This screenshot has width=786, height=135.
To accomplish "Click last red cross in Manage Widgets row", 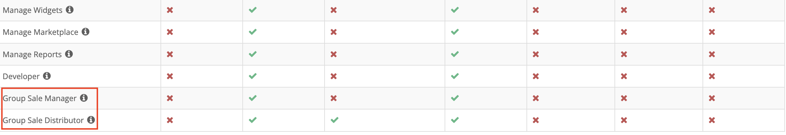I will (x=712, y=10).
